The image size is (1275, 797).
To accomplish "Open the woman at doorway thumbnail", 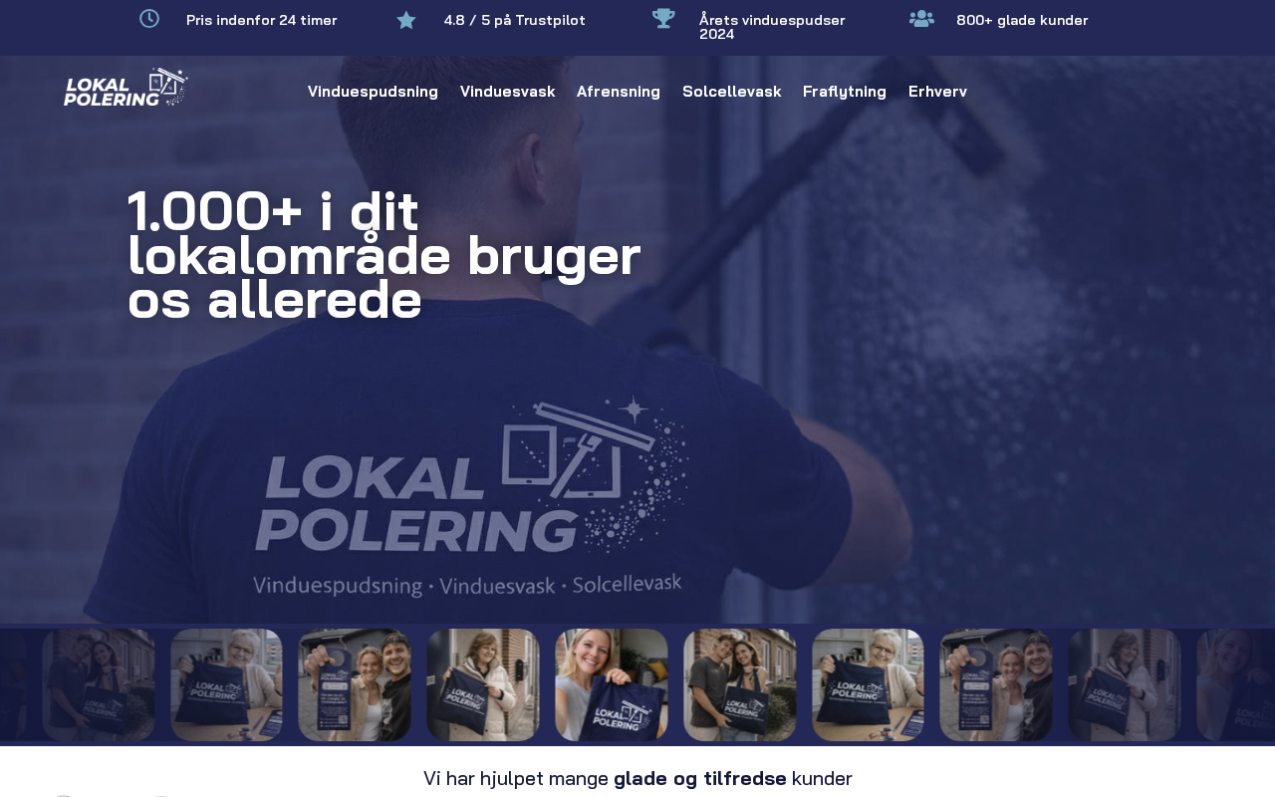I will coord(483,684).
